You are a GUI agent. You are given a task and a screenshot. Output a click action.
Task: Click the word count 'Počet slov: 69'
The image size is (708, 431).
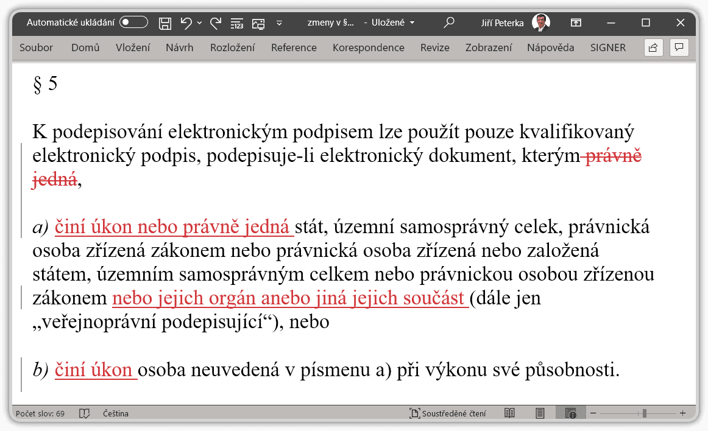(x=40, y=413)
